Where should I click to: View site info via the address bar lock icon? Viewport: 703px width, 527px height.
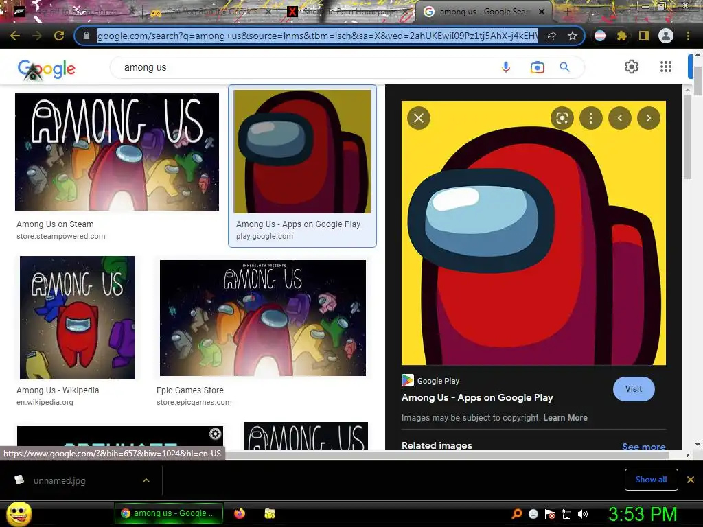87,36
